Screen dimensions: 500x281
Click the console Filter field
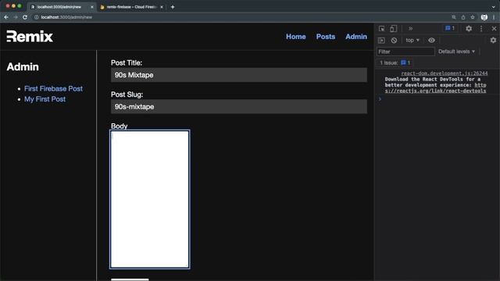click(x=405, y=52)
